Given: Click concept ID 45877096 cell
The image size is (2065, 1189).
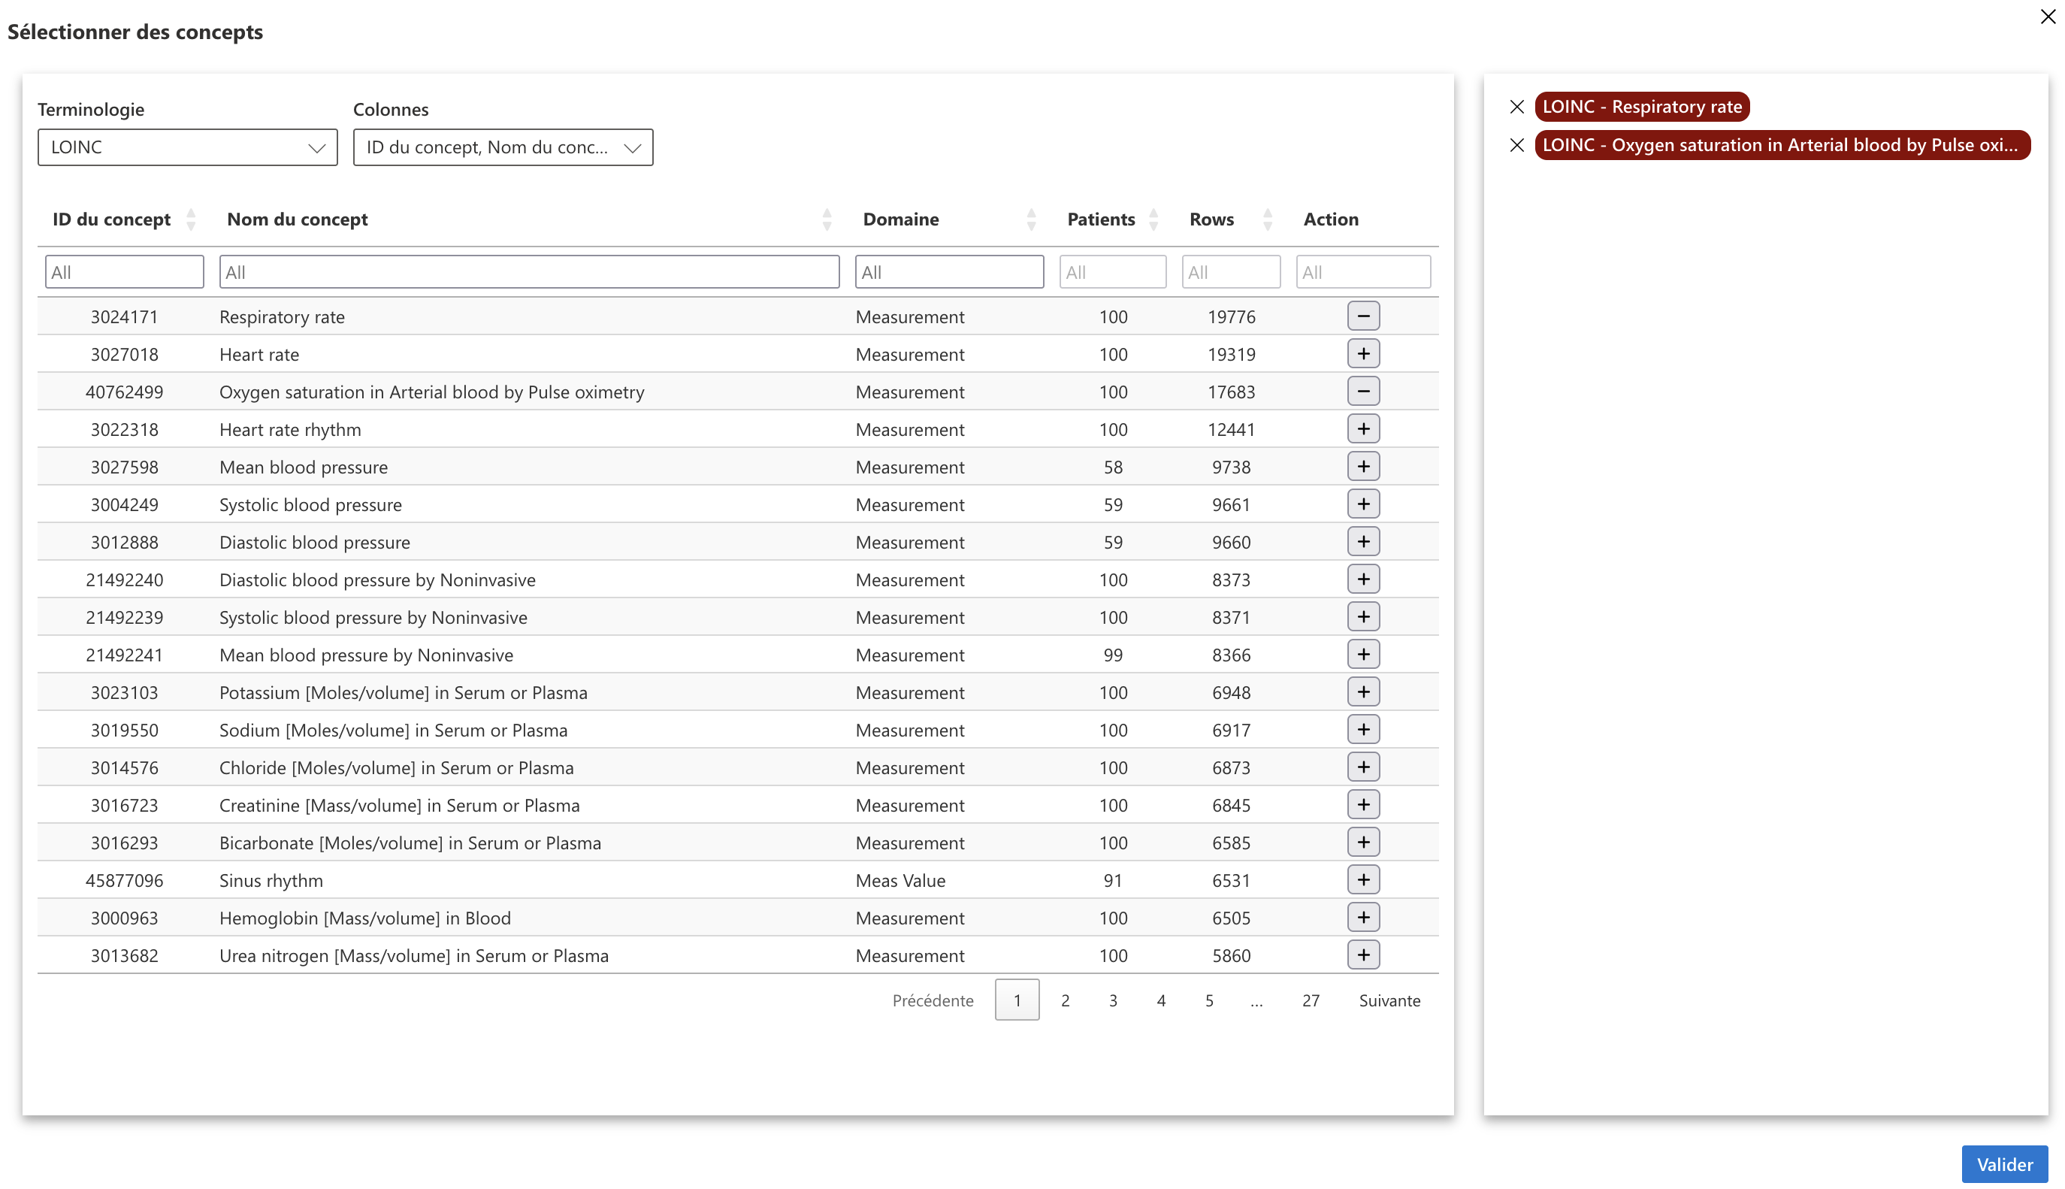Looking at the screenshot, I should (x=124, y=880).
